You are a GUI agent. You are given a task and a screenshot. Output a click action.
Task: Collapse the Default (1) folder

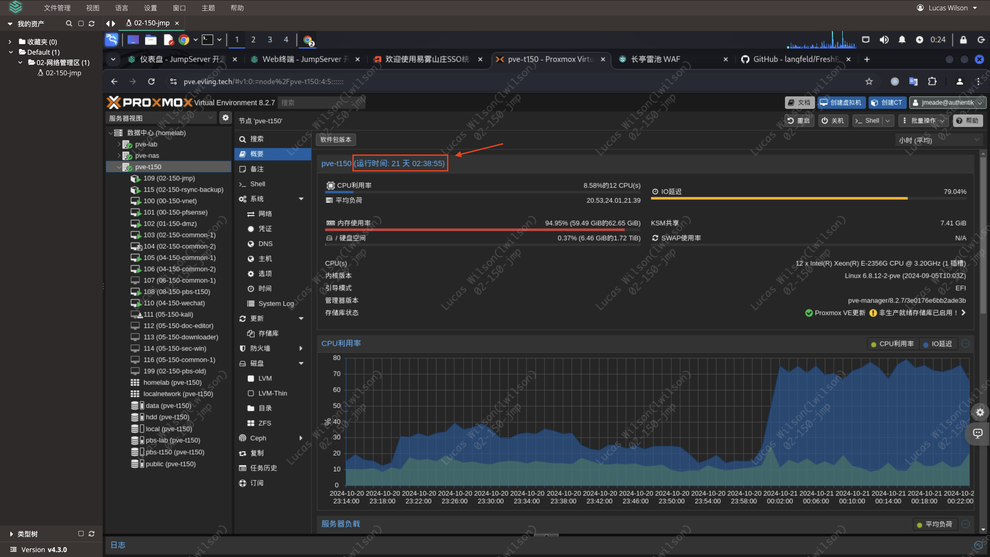click(11, 52)
